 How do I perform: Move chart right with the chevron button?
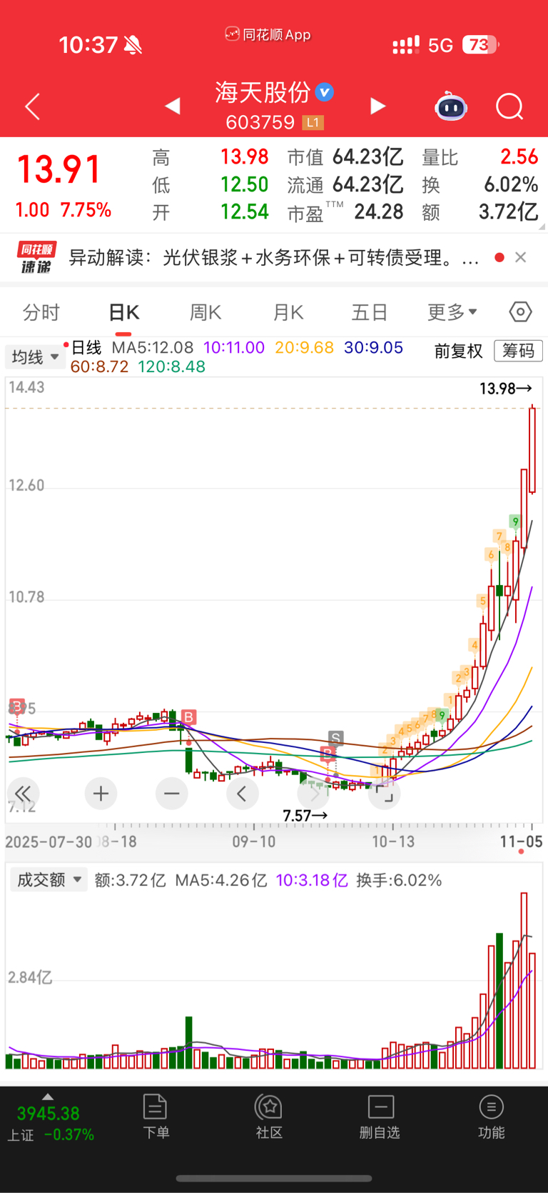pos(313,794)
